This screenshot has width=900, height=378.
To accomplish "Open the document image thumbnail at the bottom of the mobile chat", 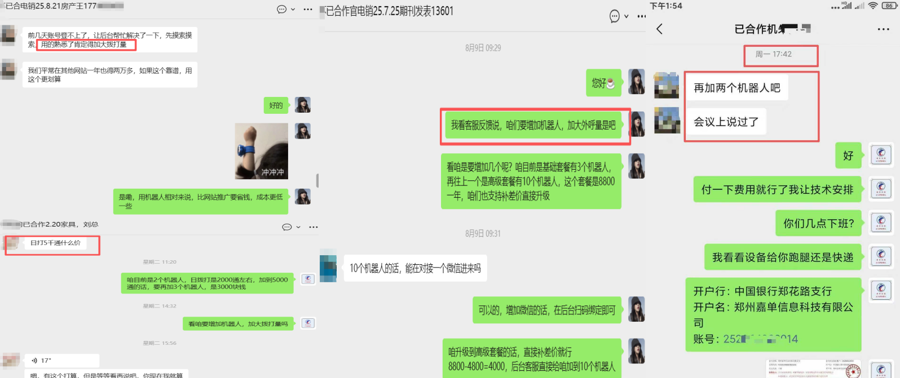I will click(814, 368).
